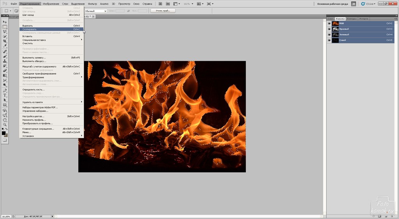Click the foreground color swatch
The image size is (399, 219).
coord(4,133)
